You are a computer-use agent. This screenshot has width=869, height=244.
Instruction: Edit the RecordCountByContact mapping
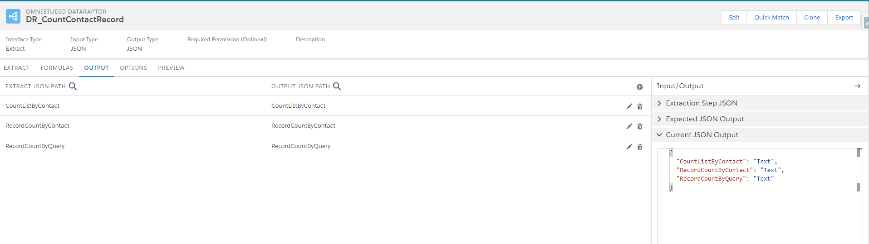point(629,126)
